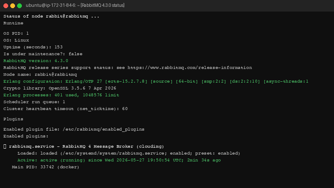Click the 'rabbitmq.service – RabbitMQ 4 Message Broker' text
This screenshot has height=188, width=334.
click(x=86, y=146)
